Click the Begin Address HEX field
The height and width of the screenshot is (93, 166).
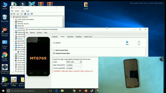[x=74, y=65]
